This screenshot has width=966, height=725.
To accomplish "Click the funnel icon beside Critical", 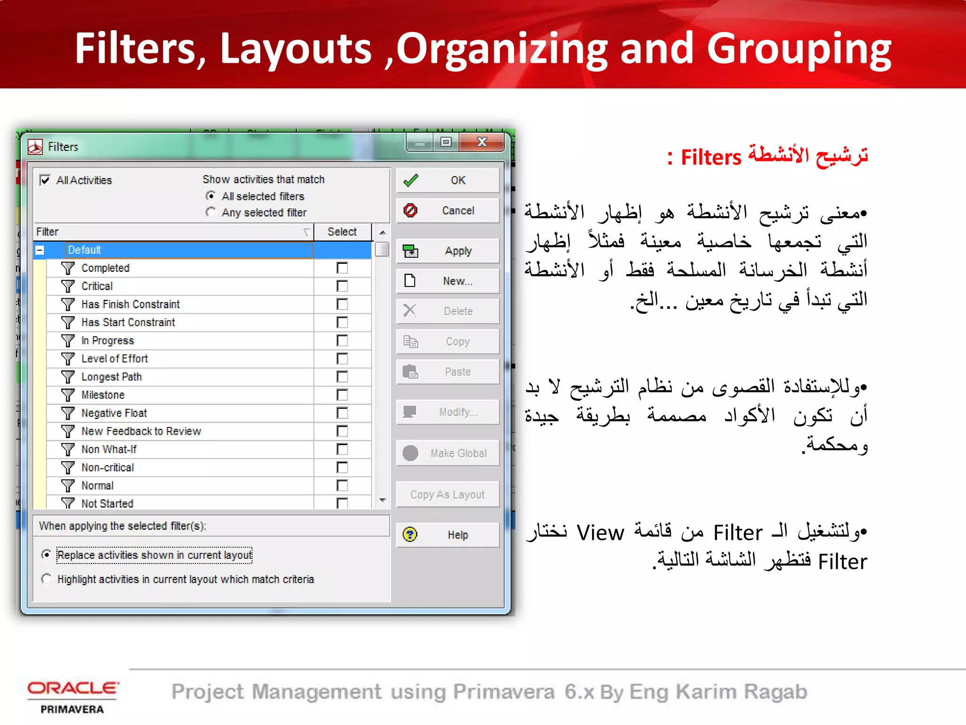I will pyautogui.click(x=68, y=286).
